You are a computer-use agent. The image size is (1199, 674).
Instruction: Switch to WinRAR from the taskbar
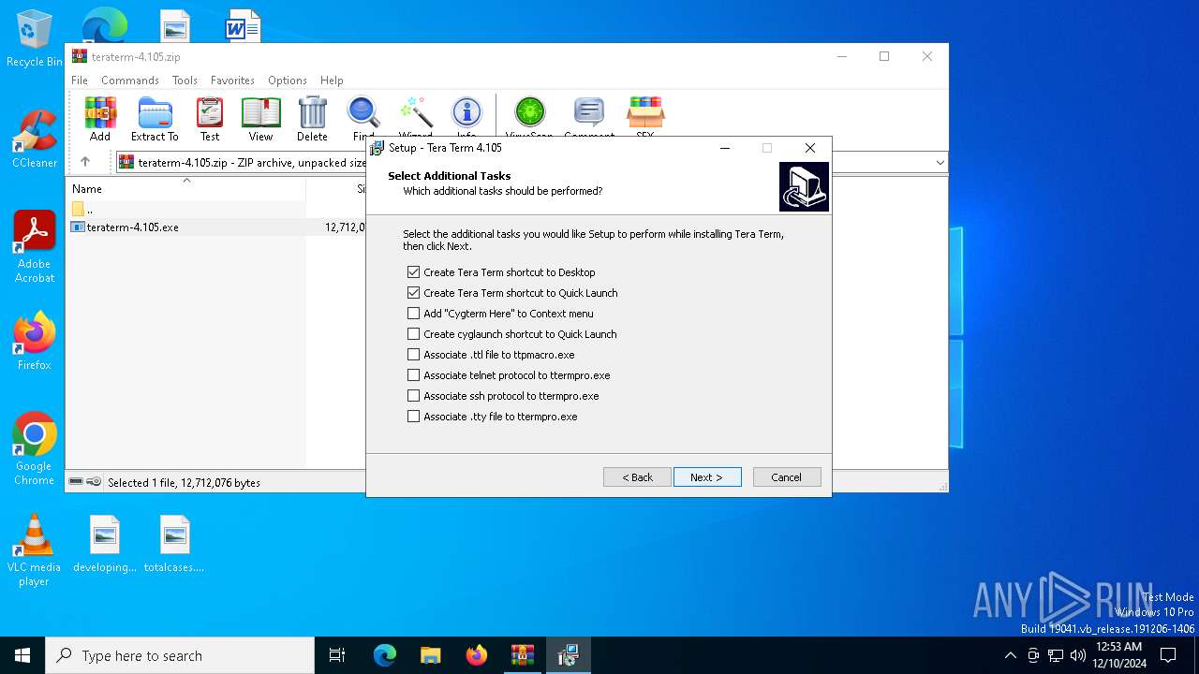tap(523, 655)
